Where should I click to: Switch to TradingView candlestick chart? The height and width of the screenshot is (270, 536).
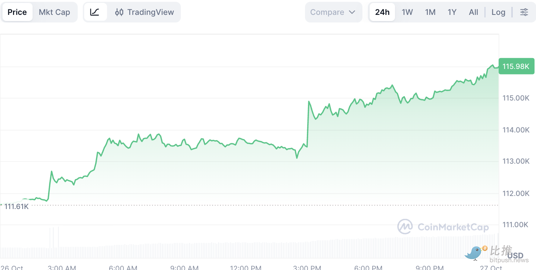pos(145,12)
